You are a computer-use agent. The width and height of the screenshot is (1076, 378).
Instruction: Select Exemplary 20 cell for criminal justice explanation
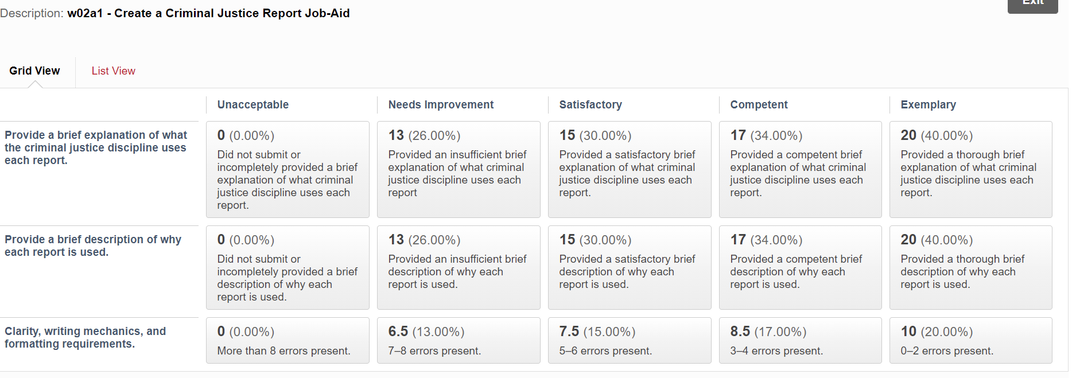pyautogui.click(x=970, y=169)
